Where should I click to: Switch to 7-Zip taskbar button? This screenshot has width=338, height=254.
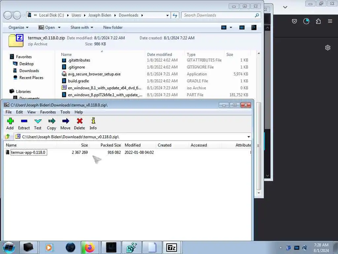tap(172, 247)
